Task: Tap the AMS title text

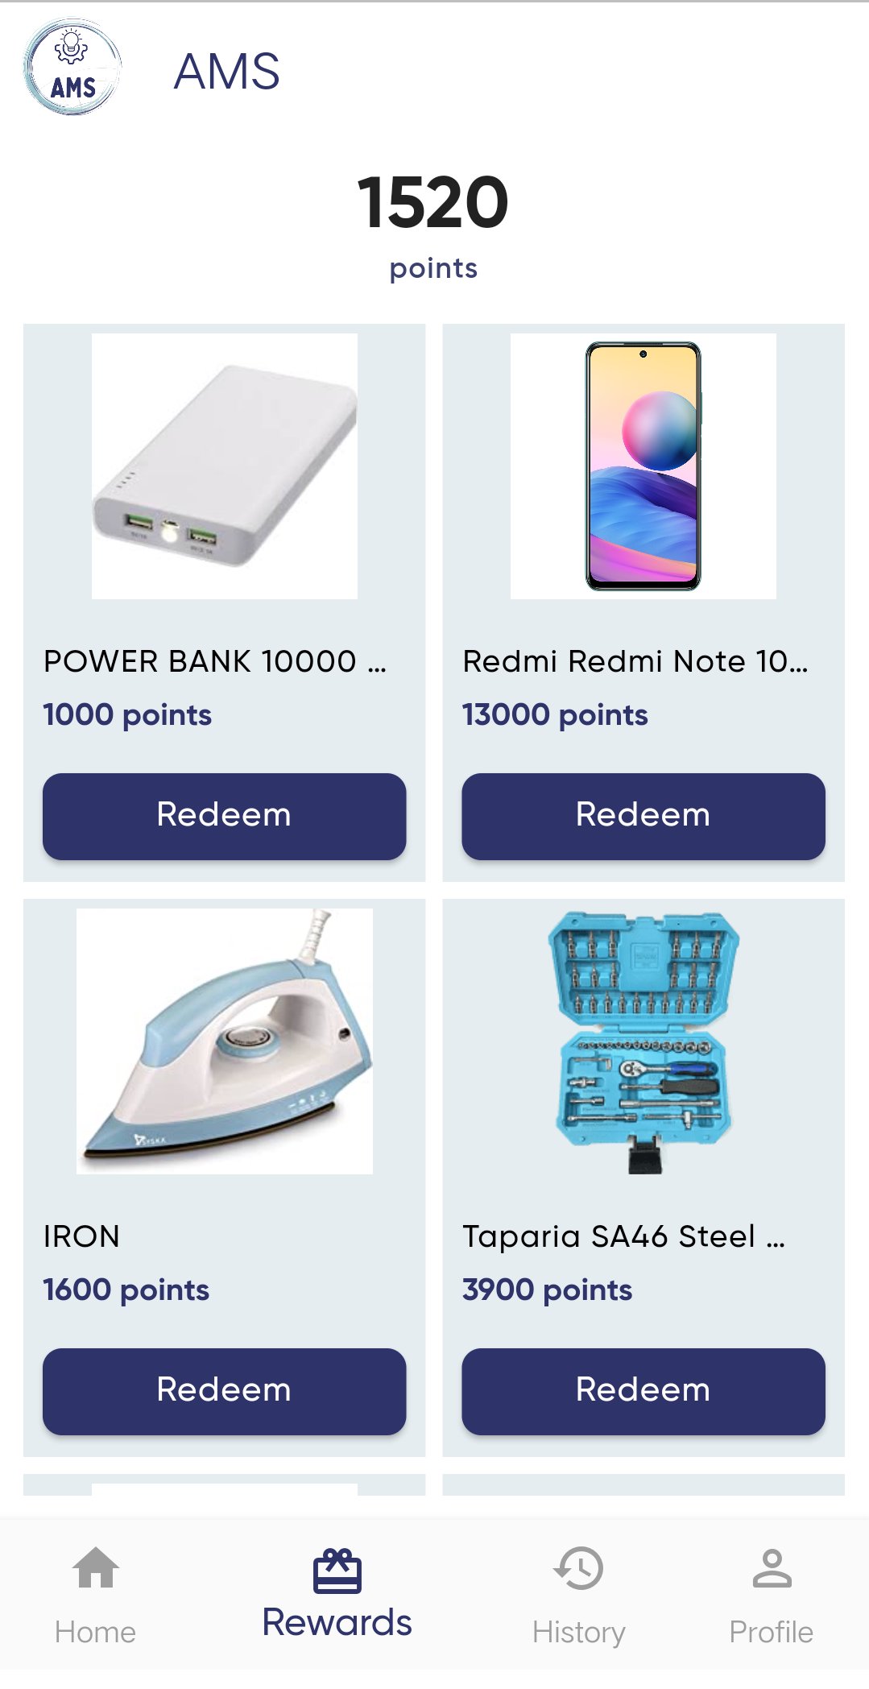Action: click(226, 71)
